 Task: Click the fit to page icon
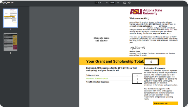(125, 3)
